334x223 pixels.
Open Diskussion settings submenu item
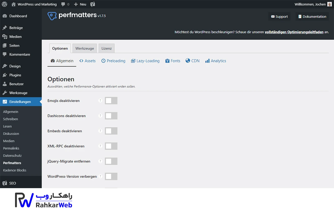tap(11, 134)
